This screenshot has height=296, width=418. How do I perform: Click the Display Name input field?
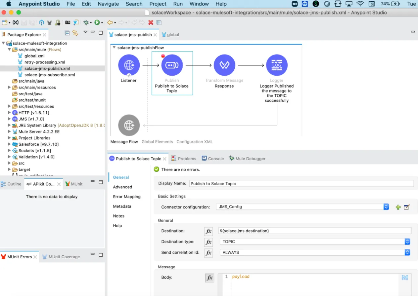(302, 184)
